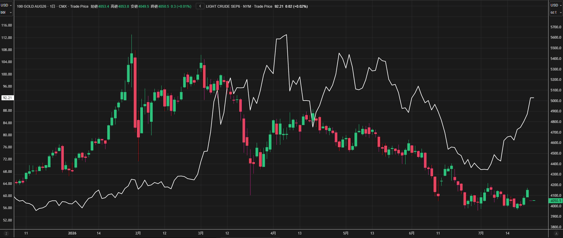Click the A auto-scale button in bottom-right corner
The height and width of the screenshot is (238, 563).
coord(556,233)
